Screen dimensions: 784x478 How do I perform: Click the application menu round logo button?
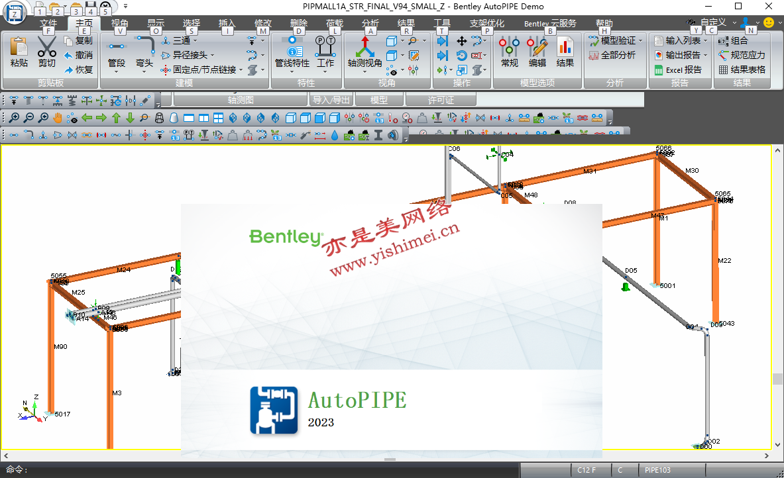(x=15, y=13)
